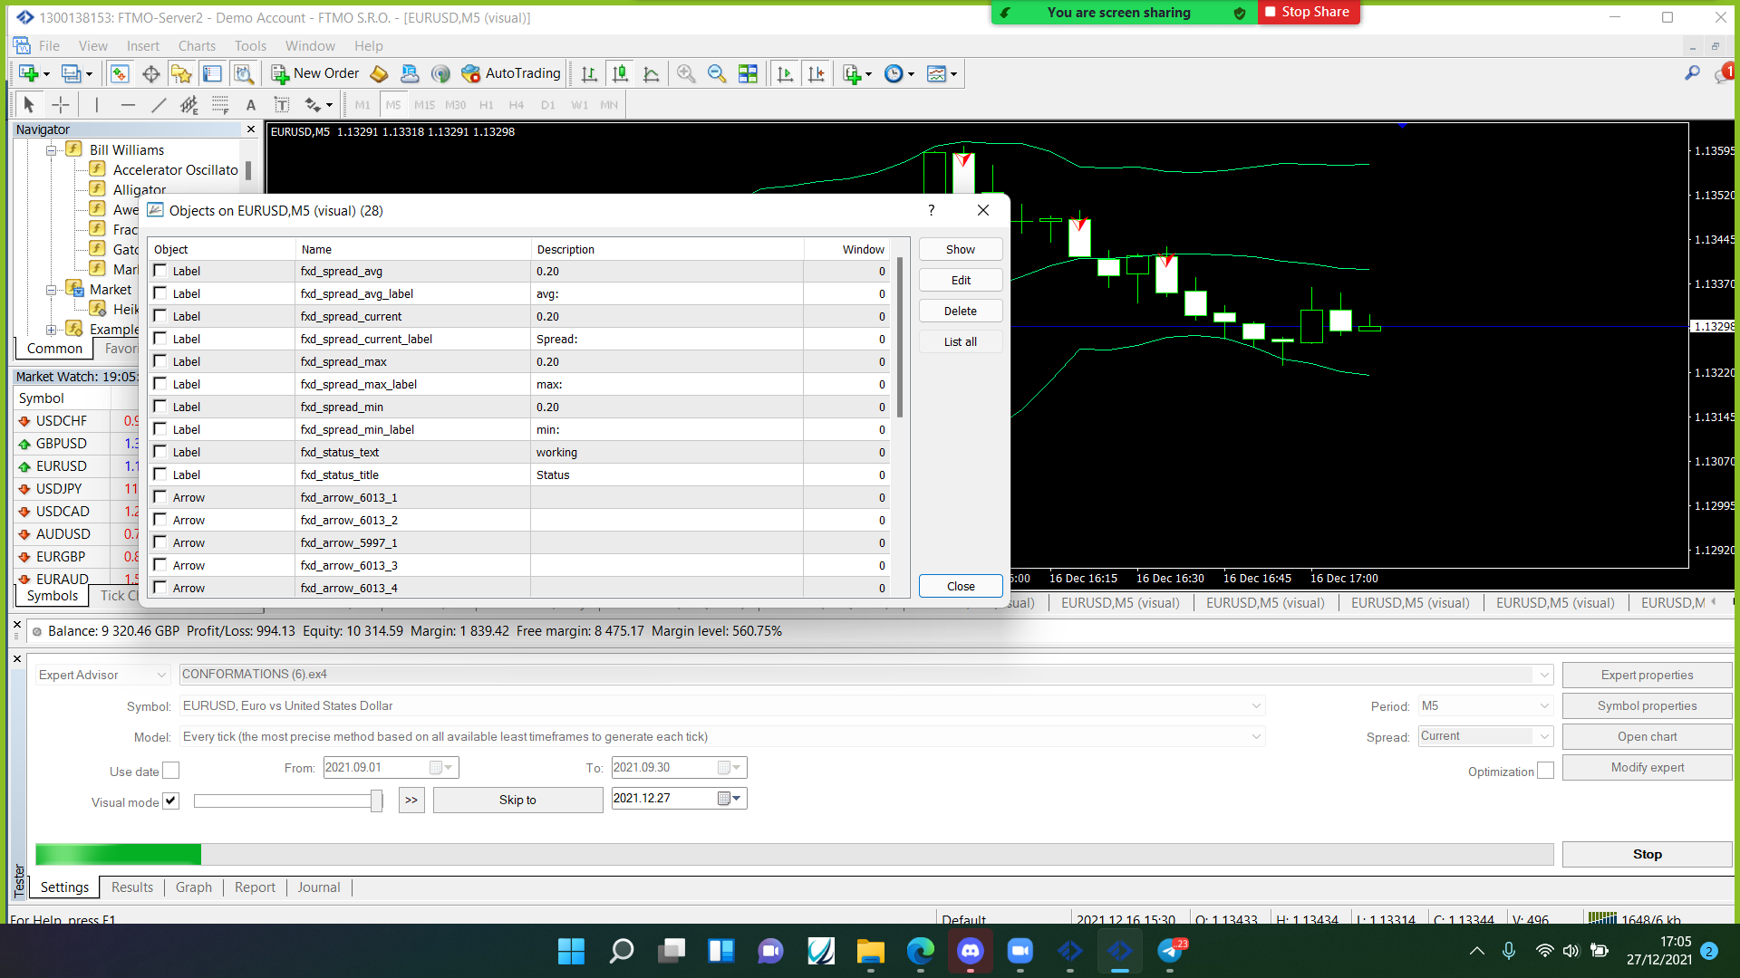Check the fxd_spread_avg label checkbox
The image size is (1740, 978).
click(160, 271)
